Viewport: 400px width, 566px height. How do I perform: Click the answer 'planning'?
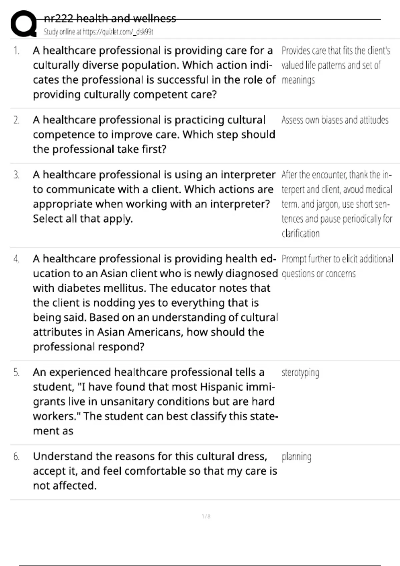296,456
